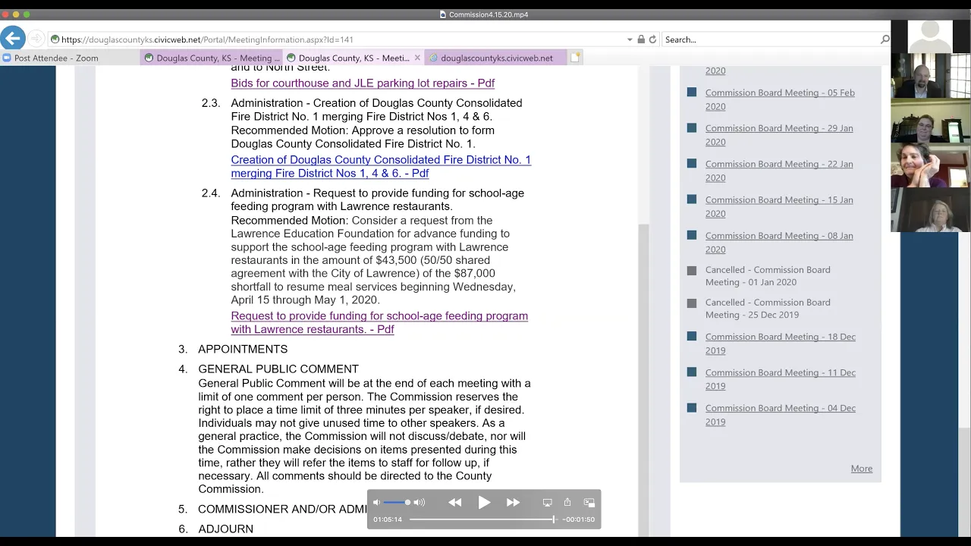Switch to douglascountyks.civicweb.net tab
Image resolution: width=971 pixels, height=546 pixels.
[496, 58]
